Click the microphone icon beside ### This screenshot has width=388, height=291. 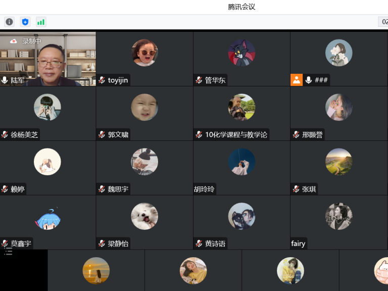tap(308, 80)
